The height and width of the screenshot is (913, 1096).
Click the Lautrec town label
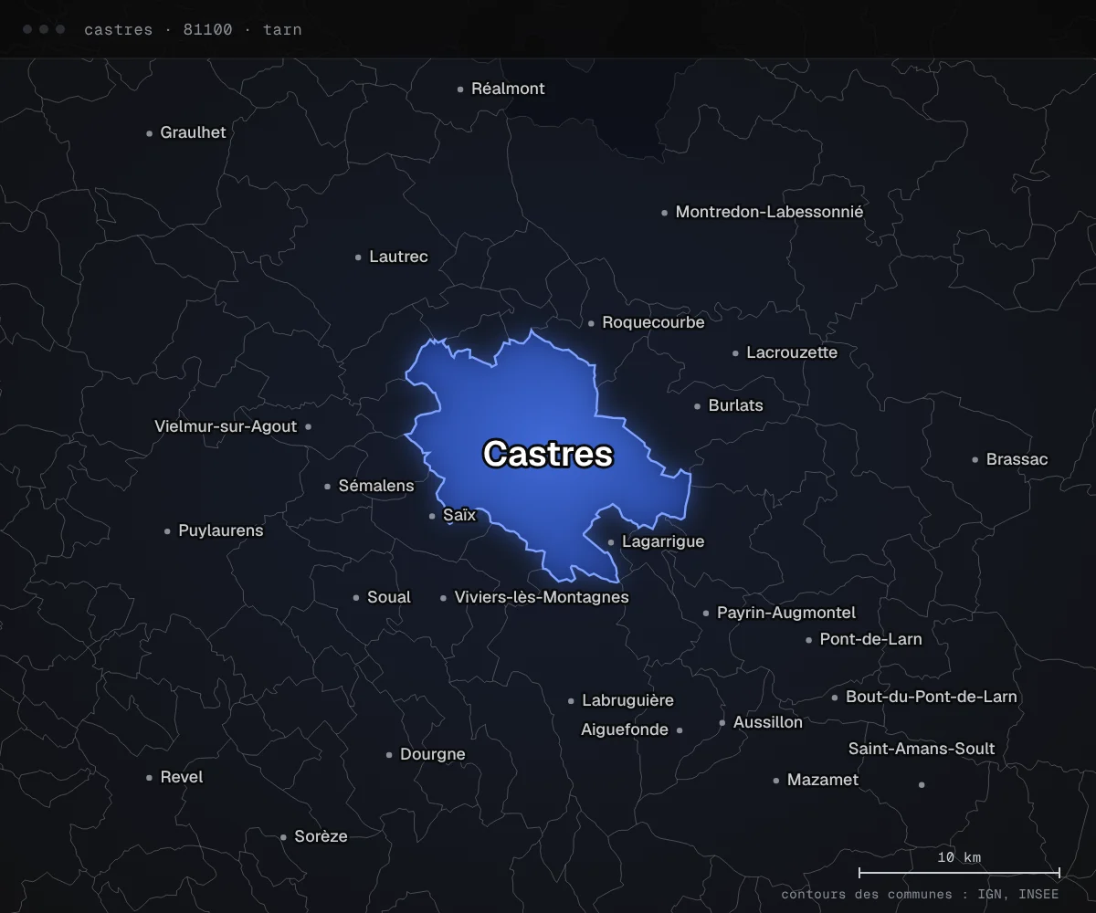click(x=398, y=257)
